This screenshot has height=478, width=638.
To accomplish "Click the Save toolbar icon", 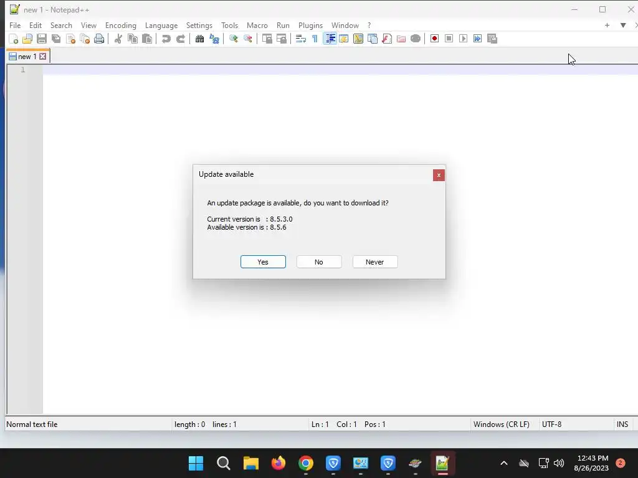I will (42, 39).
